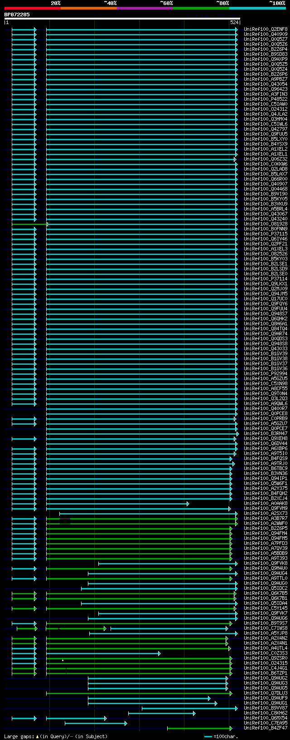Viewport: 290px width, 740px height.
Task: Select the UniRef100_Q6QHK2 label
Action: 266,319
